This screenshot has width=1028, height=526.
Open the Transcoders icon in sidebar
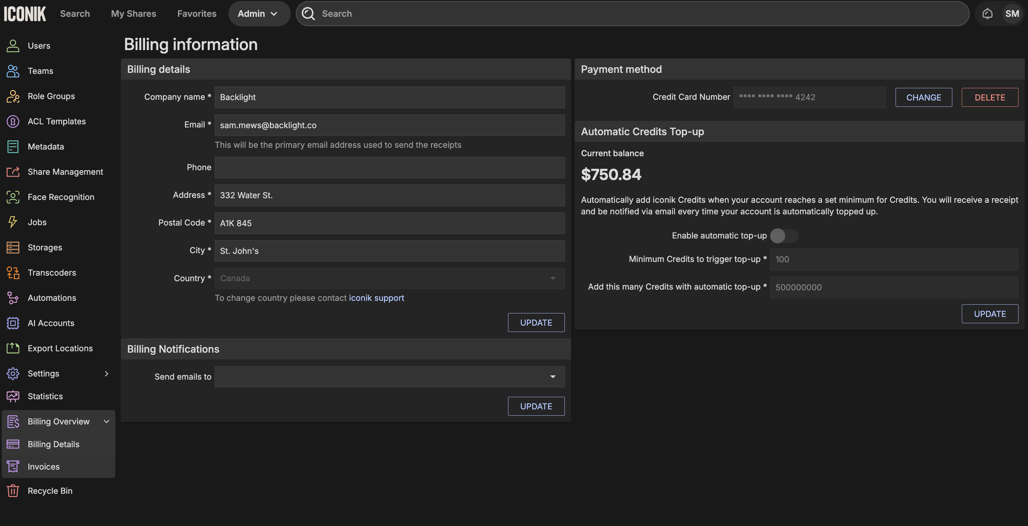click(x=13, y=273)
